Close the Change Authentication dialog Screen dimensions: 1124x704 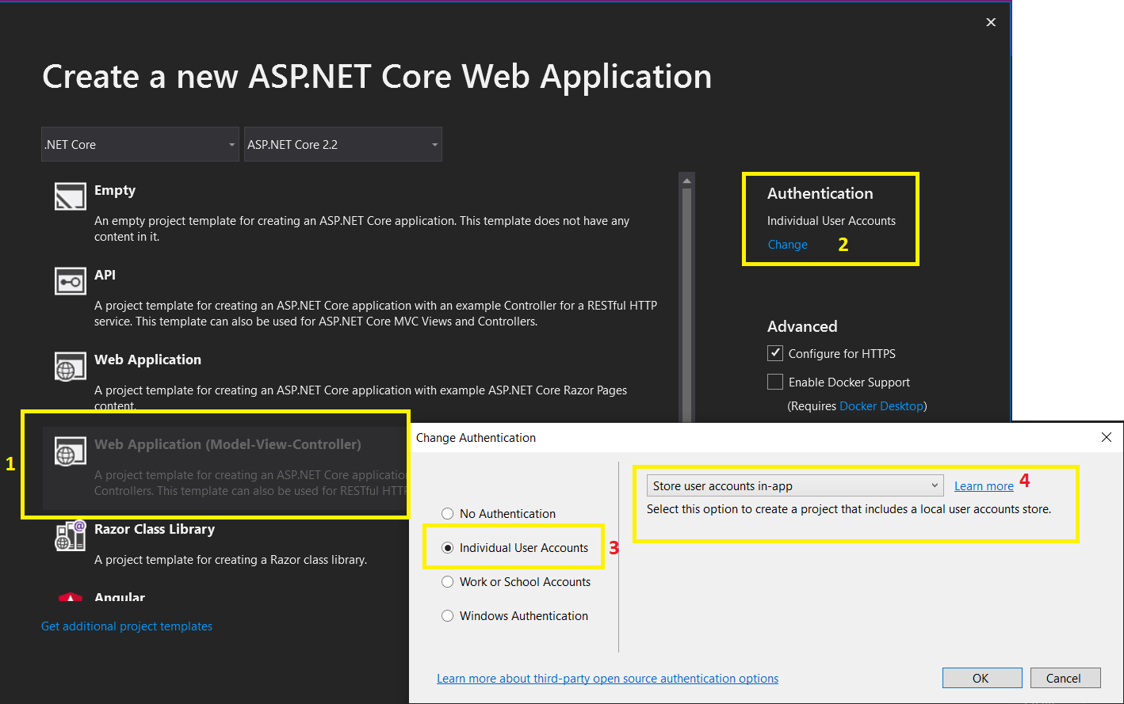(1107, 437)
